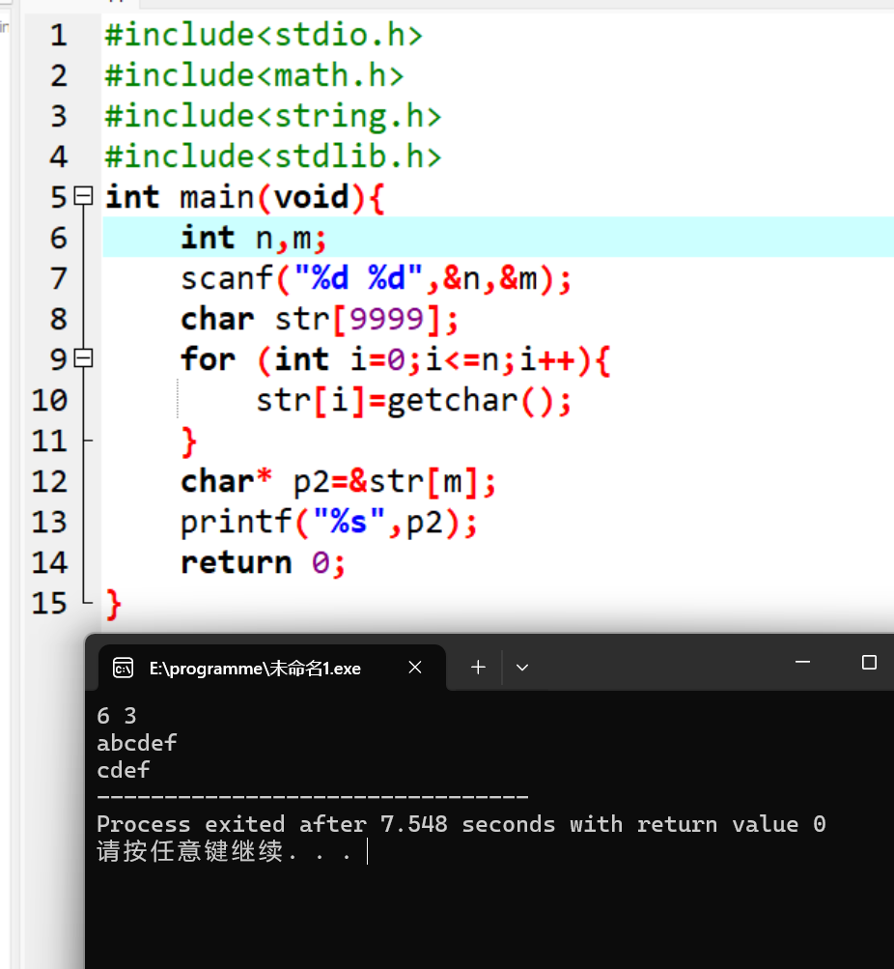Click the int main(void){ line
Image resolution: width=894 pixels, height=969 pixels.
(x=245, y=198)
